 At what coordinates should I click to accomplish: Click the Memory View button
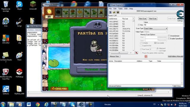[x=114, y=56]
